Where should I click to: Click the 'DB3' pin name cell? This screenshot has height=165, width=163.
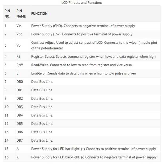(x=20, y=107)
